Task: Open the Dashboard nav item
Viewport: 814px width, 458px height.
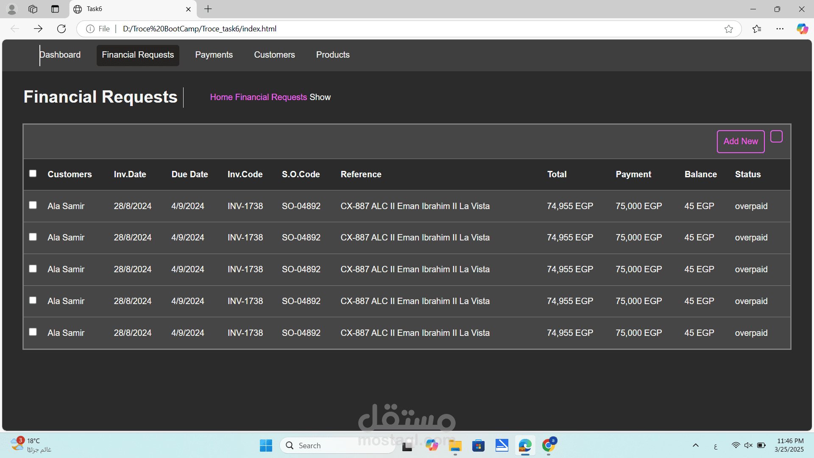Action: pos(60,55)
